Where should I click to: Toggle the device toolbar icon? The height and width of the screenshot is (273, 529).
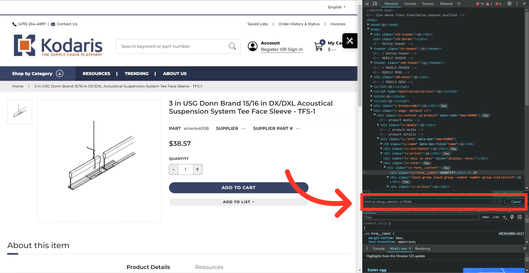pos(375,4)
